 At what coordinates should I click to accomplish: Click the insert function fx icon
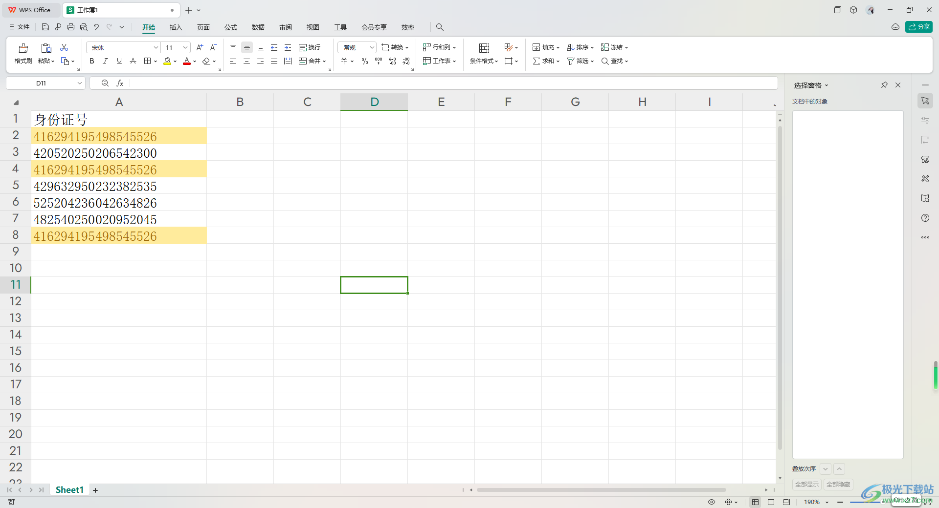pyautogui.click(x=120, y=84)
